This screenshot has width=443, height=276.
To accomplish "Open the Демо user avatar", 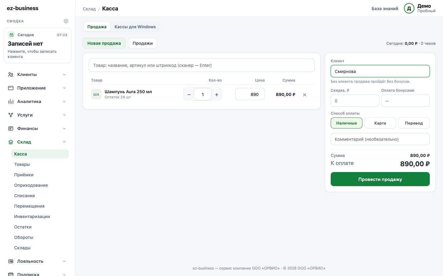I will pyautogui.click(x=409, y=9).
